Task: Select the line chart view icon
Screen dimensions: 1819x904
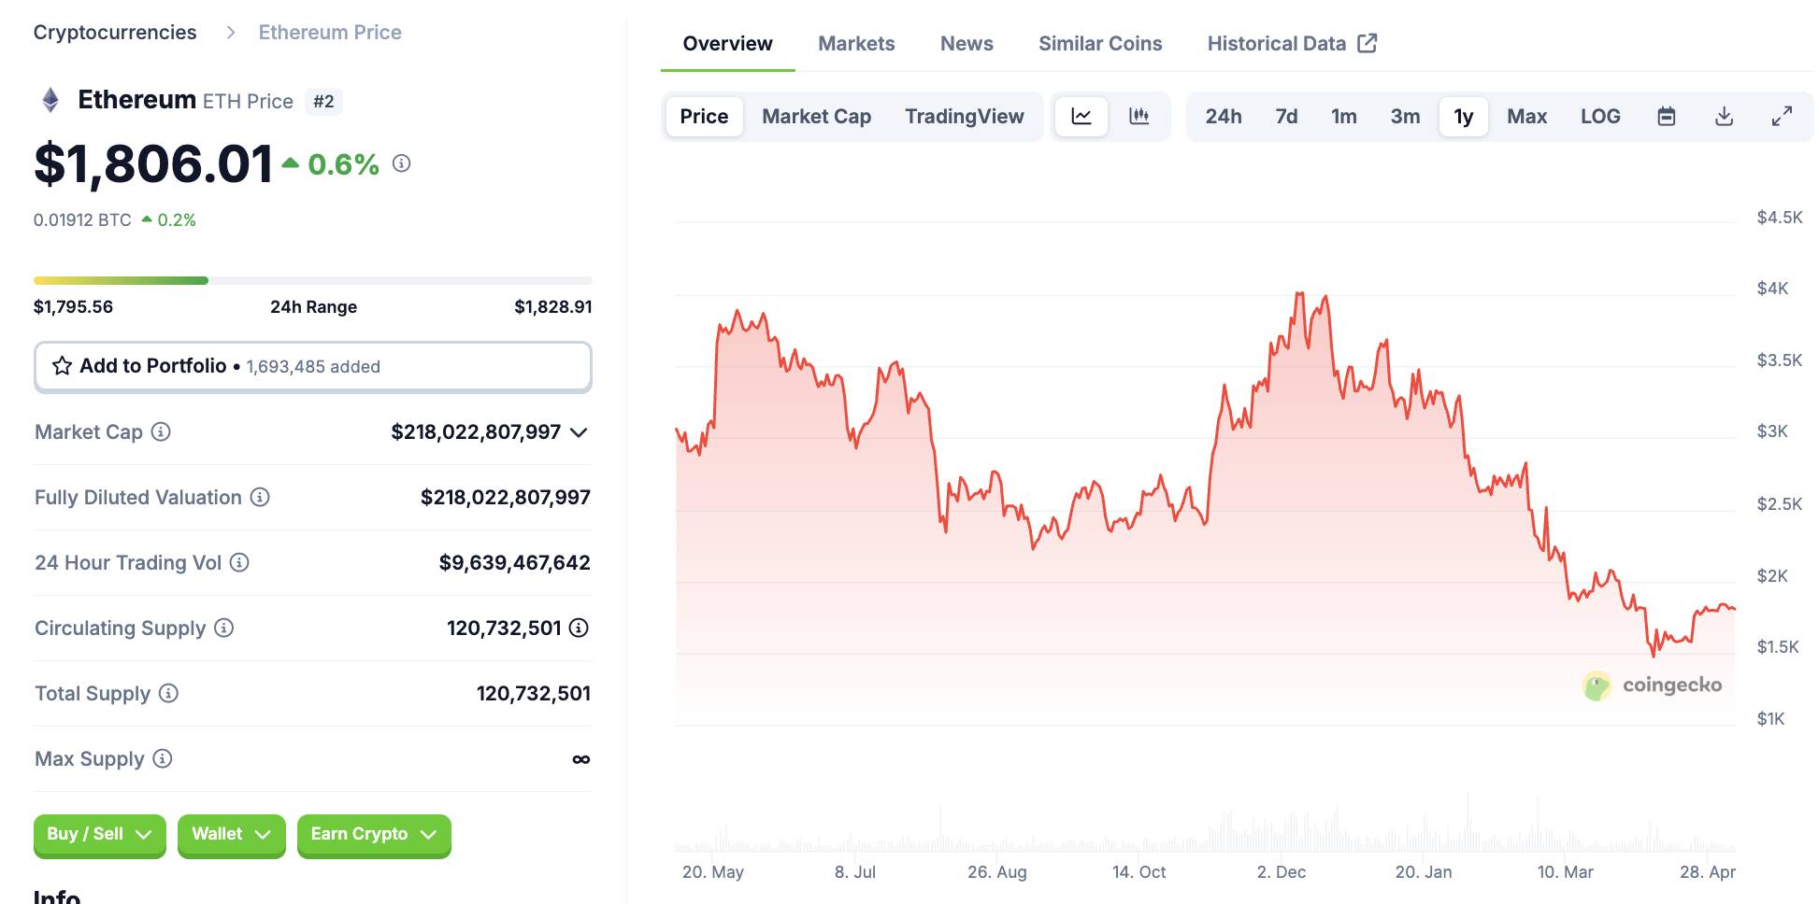Action: [1081, 117]
